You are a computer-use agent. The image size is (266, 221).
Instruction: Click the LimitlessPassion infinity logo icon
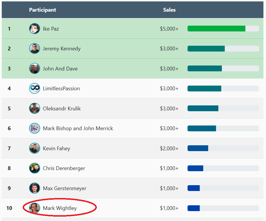coord(35,88)
